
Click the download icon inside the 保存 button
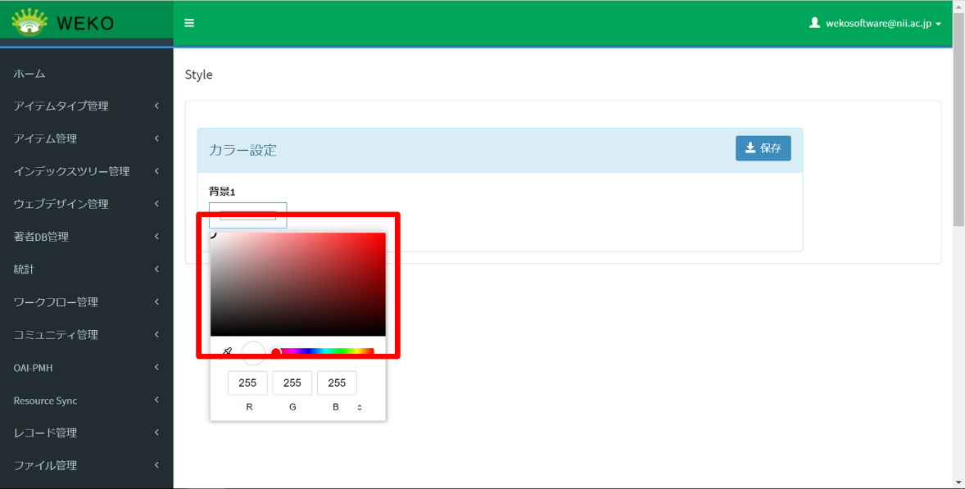click(749, 148)
